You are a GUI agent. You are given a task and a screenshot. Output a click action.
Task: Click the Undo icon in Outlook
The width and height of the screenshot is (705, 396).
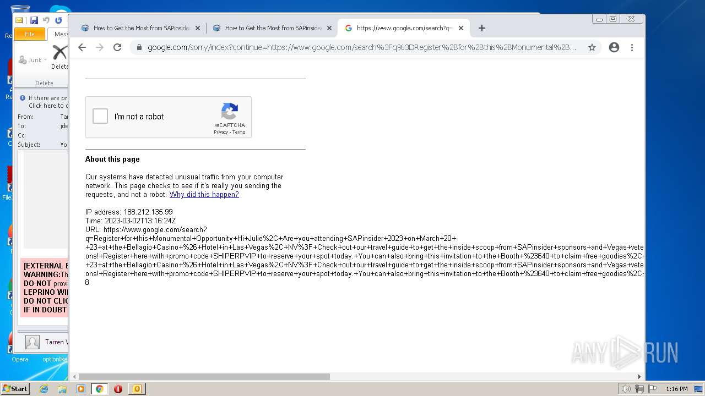click(x=46, y=20)
